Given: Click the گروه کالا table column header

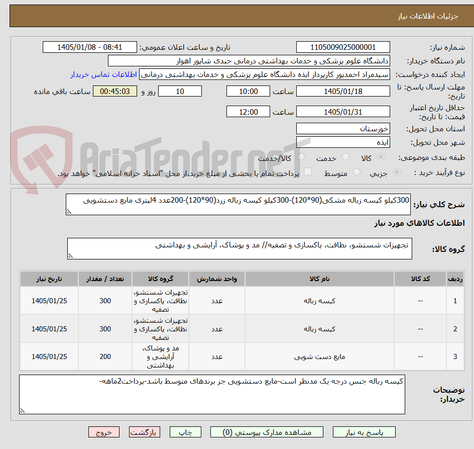Looking at the screenshot, I should tap(161, 279).
